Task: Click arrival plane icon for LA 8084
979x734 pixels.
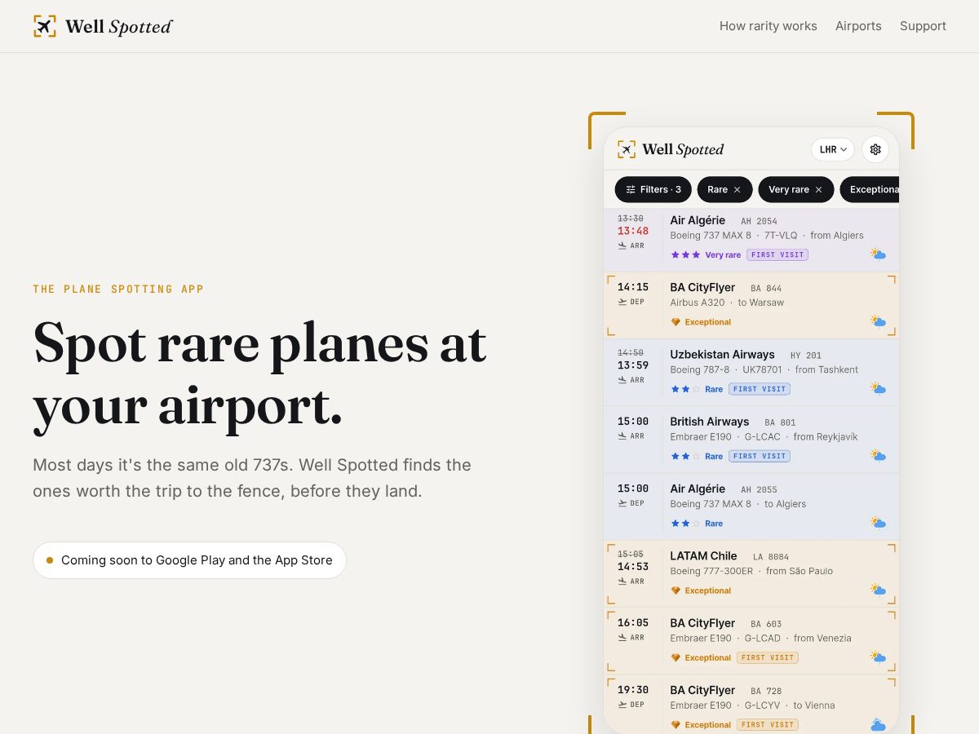Action: tap(622, 581)
